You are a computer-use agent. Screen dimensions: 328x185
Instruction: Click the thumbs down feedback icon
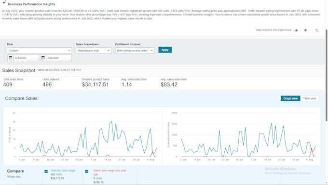click(306, 30)
